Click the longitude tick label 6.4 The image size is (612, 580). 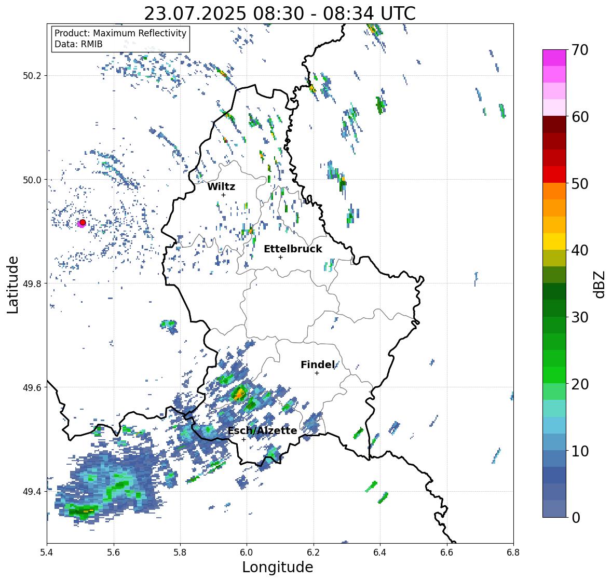tap(380, 552)
